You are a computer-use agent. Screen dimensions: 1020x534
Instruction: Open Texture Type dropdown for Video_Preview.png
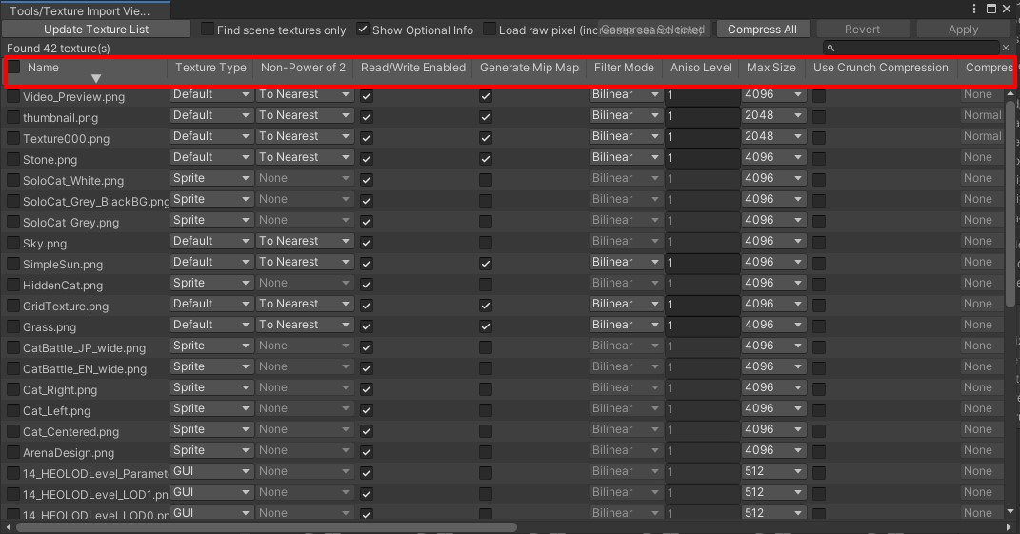click(x=211, y=94)
